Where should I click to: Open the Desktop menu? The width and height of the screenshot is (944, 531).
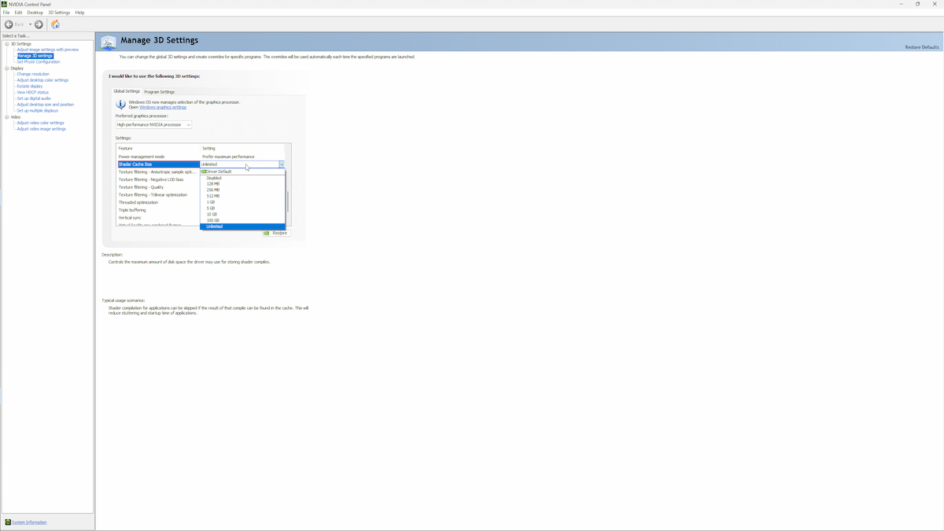click(35, 13)
